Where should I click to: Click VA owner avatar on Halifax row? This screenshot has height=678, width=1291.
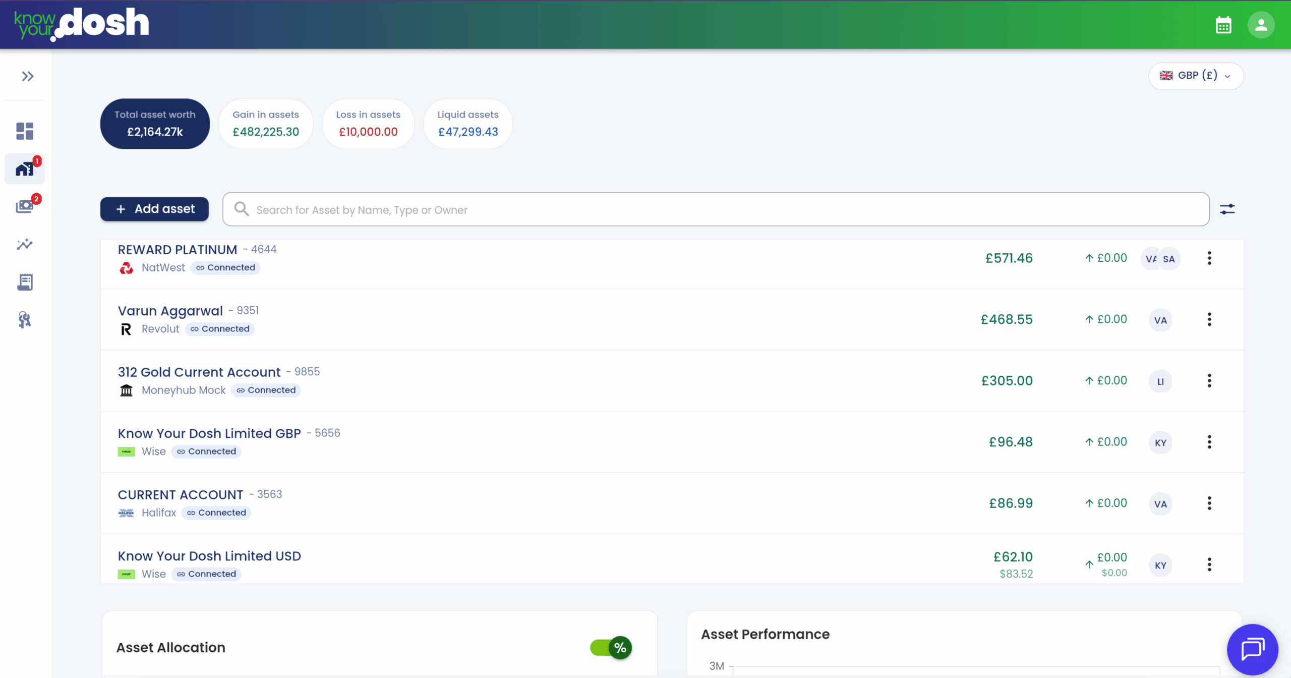[1160, 504]
